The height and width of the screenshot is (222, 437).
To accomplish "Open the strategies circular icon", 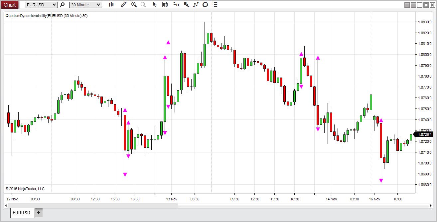I will tap(205, 5).
